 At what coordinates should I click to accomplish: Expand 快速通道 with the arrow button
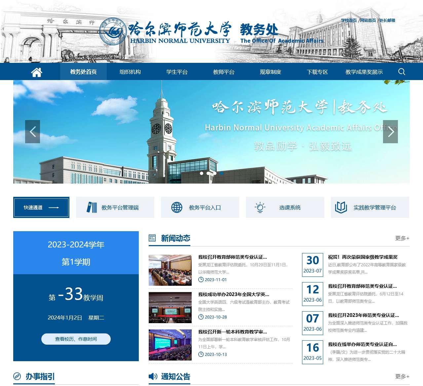tap(54, 207)
